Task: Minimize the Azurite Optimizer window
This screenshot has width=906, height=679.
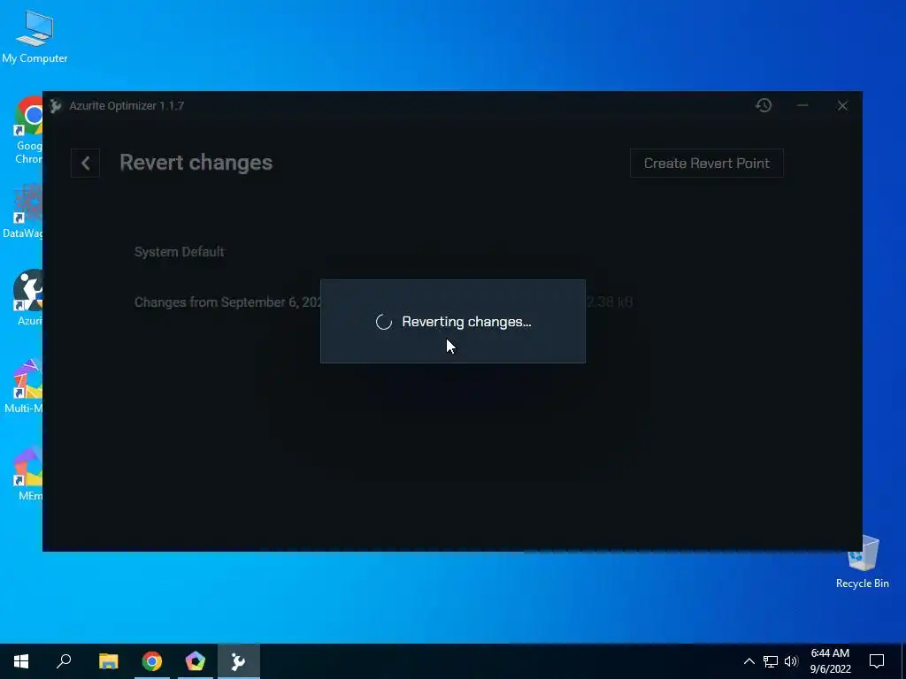Action: coord(802,106)
